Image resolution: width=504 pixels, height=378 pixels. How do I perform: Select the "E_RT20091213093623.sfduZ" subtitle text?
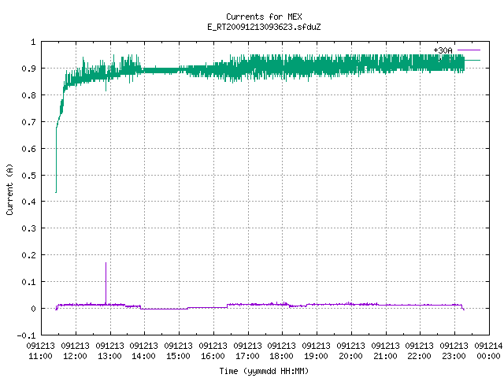[x=264, y=27]
